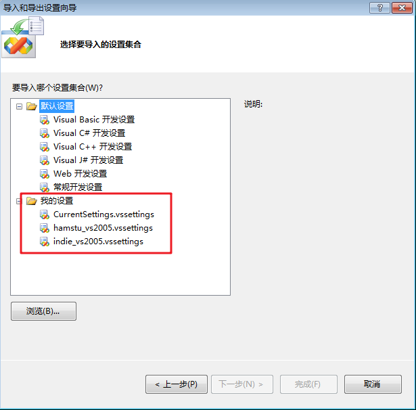416x410 pixels.
Task: Collapse the 我的设置 tree node
Action: [18, 202]
